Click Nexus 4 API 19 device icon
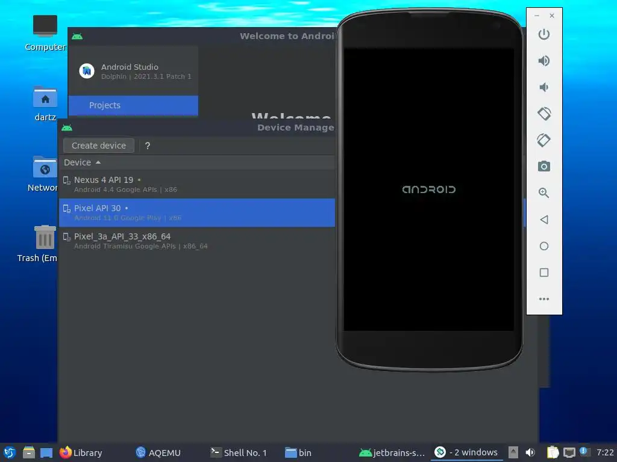This screenshot has height=462, width=617. (67, 180)
